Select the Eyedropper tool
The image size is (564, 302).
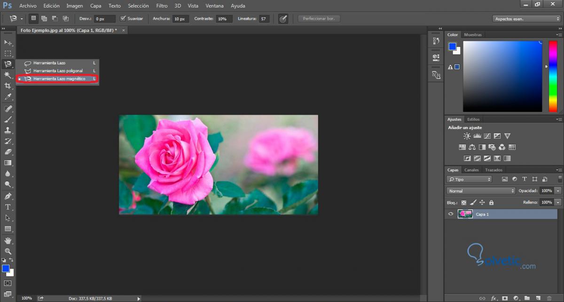(8, 97)
